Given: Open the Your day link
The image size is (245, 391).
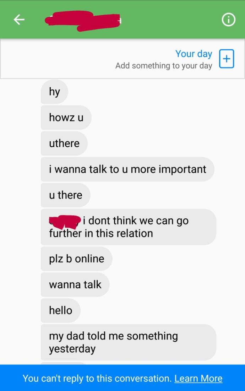Looking at the screenshot, I should point(194,54).
